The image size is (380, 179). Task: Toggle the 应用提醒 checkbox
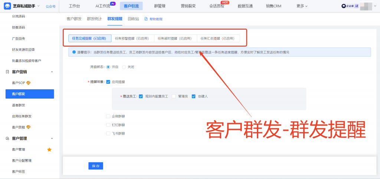point(108,82)
